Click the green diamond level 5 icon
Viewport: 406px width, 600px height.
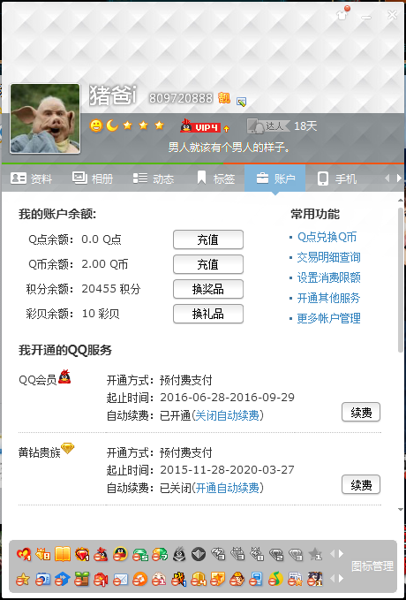click(x=140, y=554)
